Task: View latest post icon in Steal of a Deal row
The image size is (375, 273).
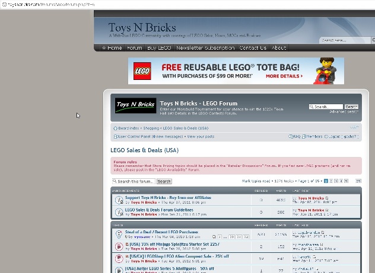Action: click(x=323, y=232)
